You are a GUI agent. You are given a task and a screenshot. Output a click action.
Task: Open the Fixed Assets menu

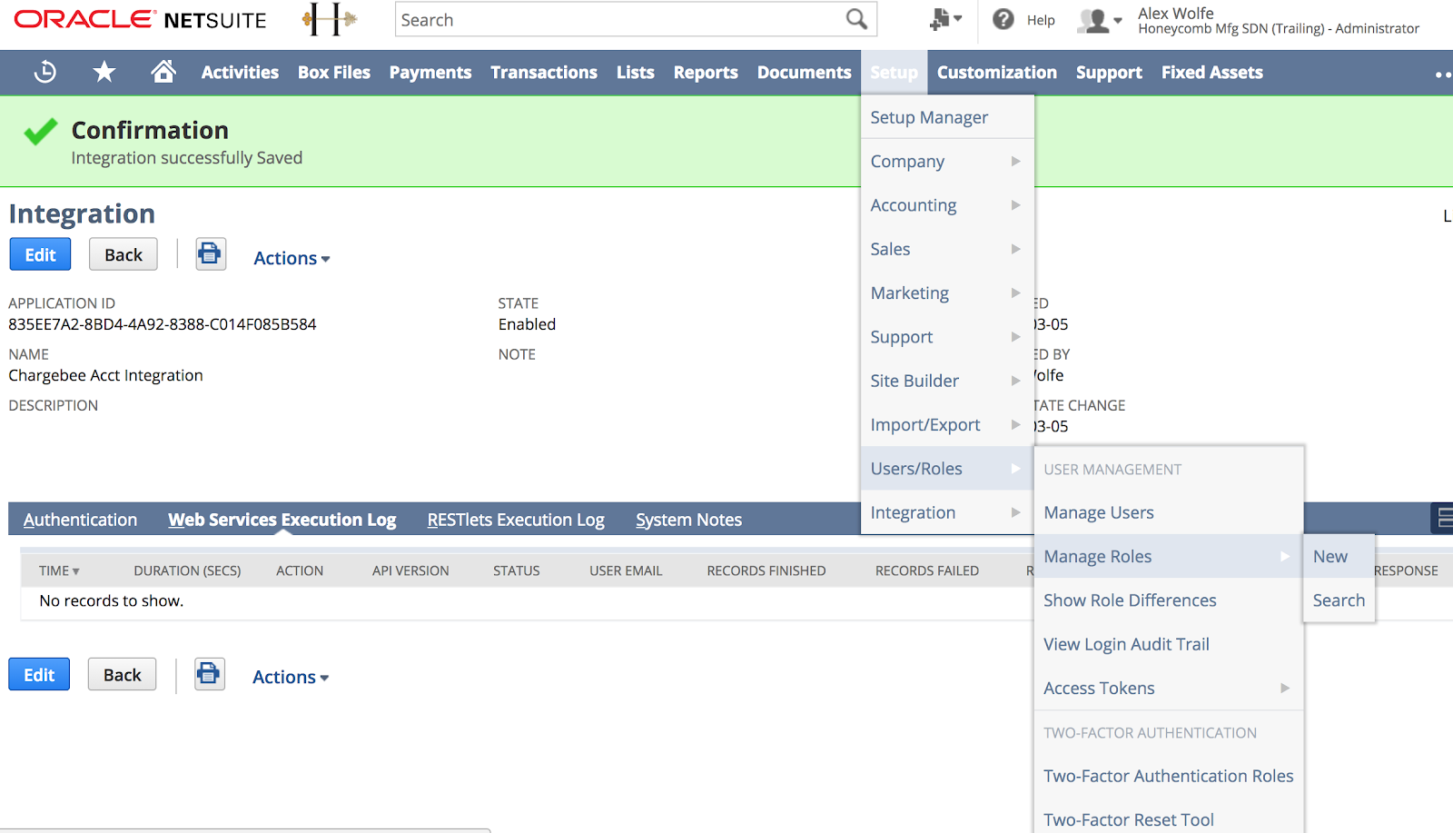click(x=1211, y=72)
